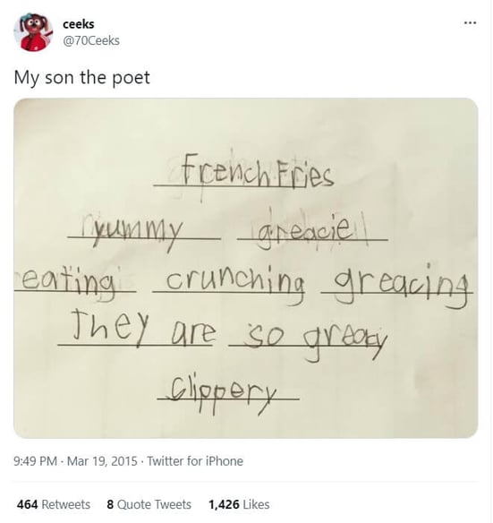Click the word greacing in the photo

(x=402, y=286)
